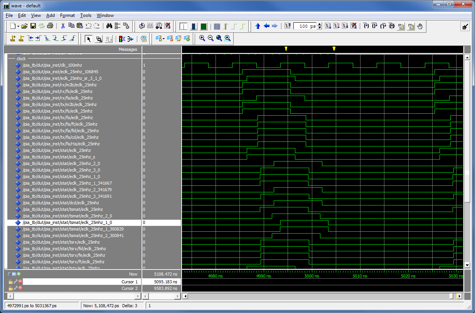This screenshot has width=475, height=313.
Task: Open the add bookmark dropdown arrow
Action: point(163,39)
